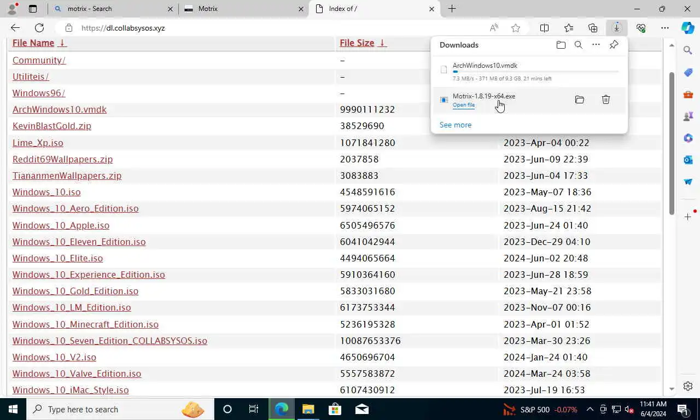Download Windows_10_Minecraft_Edition.iso

(x=85, y=324)
